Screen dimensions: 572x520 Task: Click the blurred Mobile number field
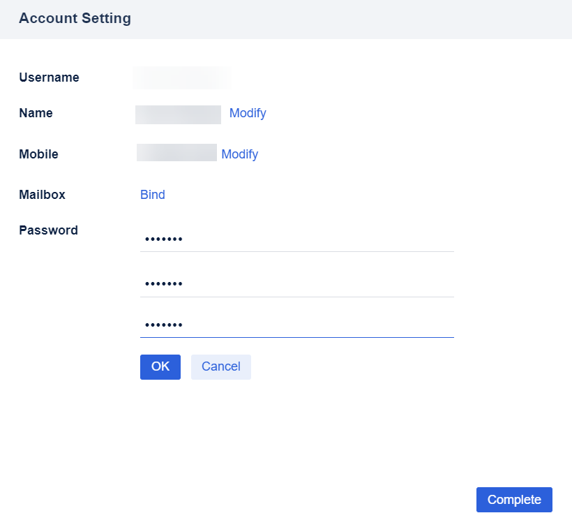point(176,153)
